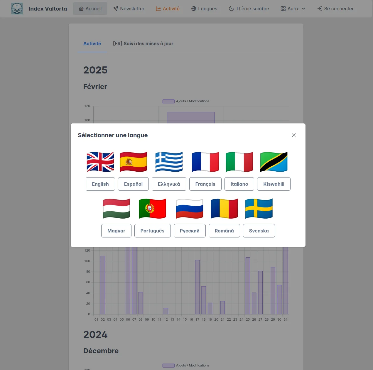This screenshot has height=370, width=373.
Task: Select the Activité tab
Action: [x=92, y=43]
